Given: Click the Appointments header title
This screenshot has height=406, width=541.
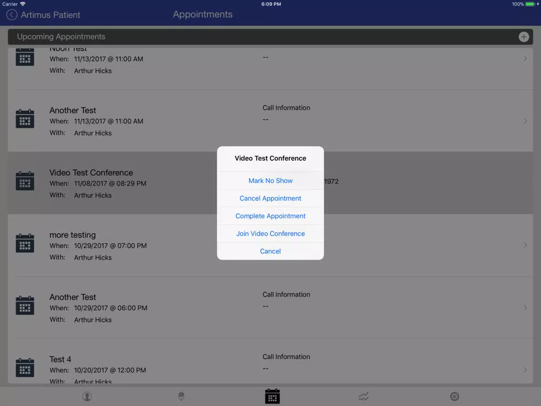Looking at the screenshot, I should pos(202,14).
